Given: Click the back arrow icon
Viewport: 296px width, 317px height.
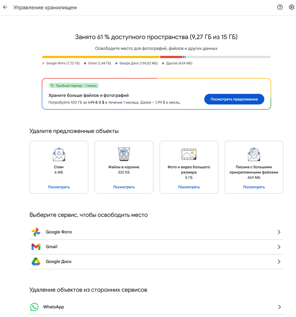Looking at the screenshot, I should [5, 8].
